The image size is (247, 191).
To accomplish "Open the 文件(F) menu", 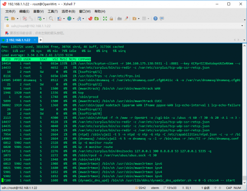I will (10, 11).
